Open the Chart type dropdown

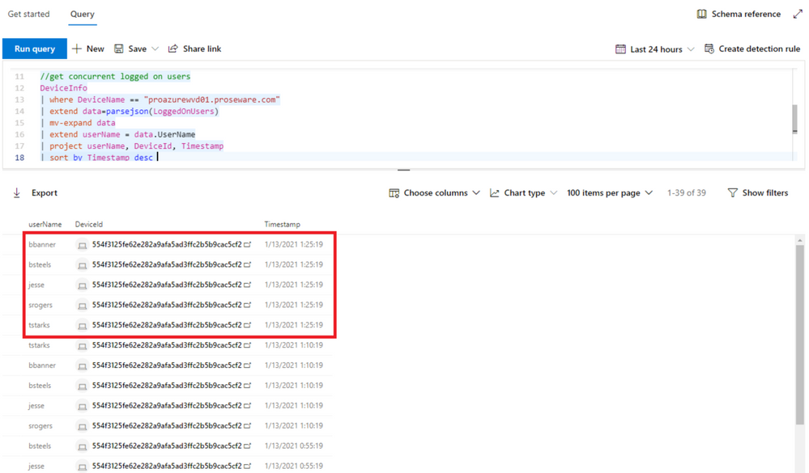pos(523,193)
